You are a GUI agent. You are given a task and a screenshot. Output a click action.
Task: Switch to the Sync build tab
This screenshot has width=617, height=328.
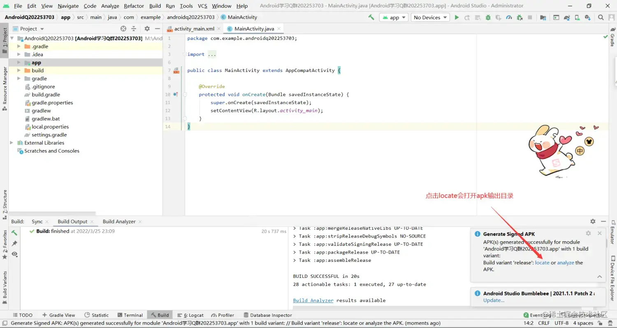[x=37, y=221]
